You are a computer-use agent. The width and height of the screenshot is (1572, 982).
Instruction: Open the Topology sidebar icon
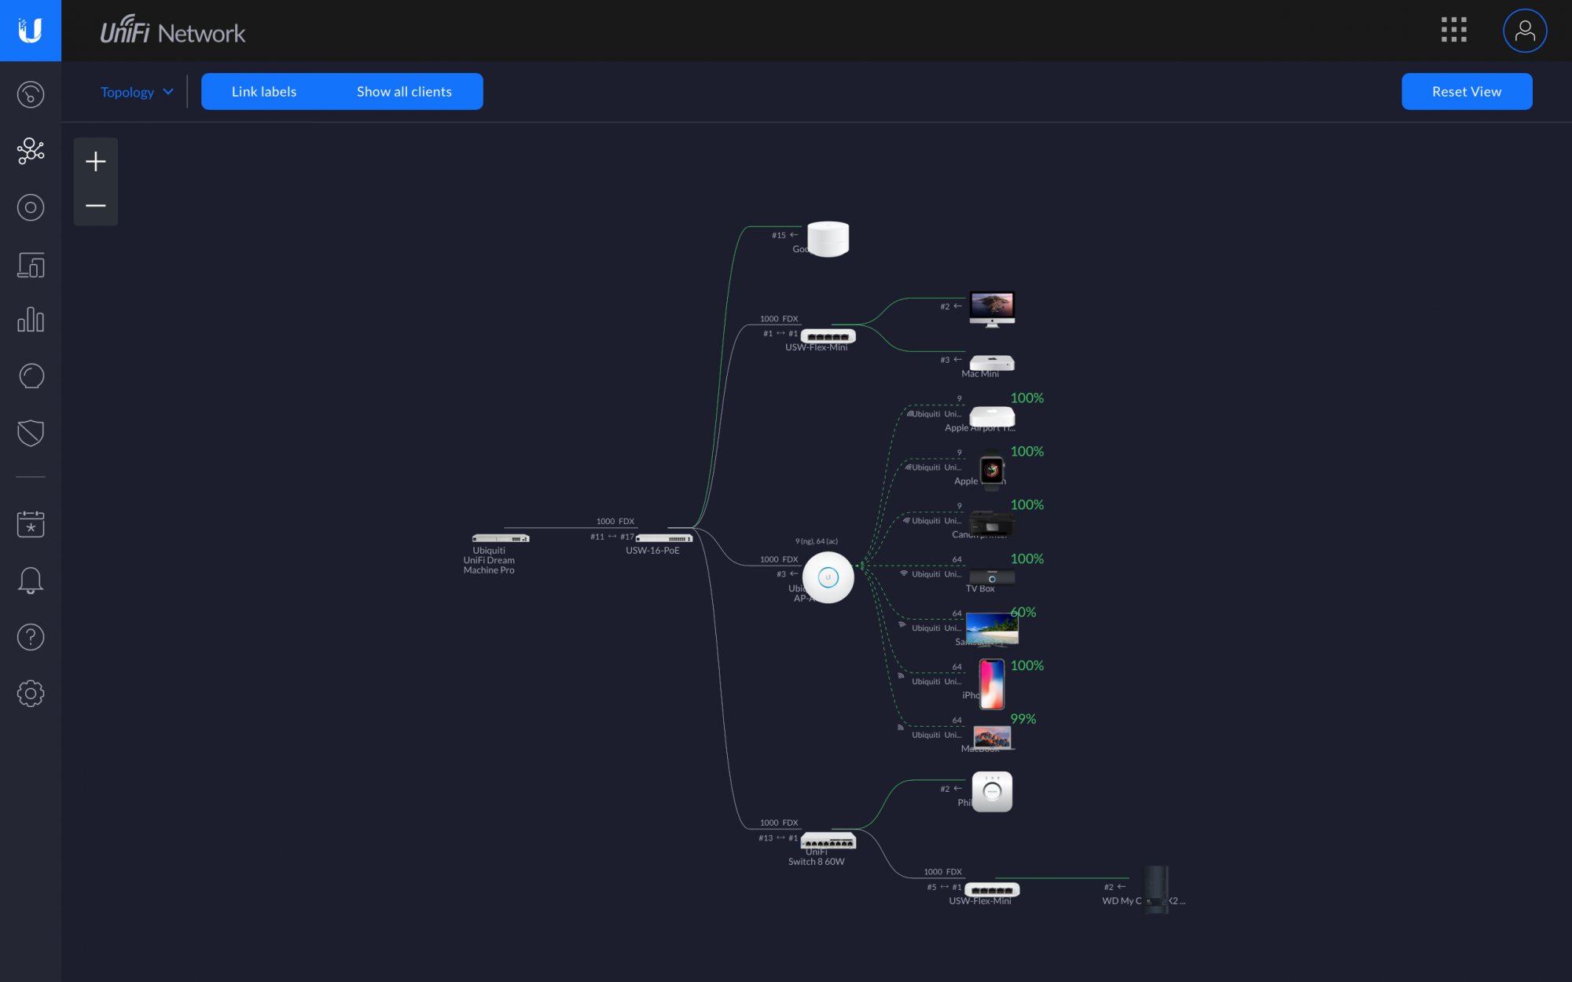[x=31, y=151]
